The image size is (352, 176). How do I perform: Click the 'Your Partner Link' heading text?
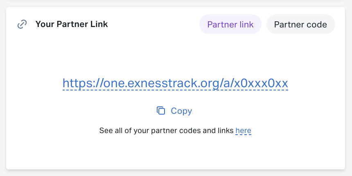coord(72,24)
